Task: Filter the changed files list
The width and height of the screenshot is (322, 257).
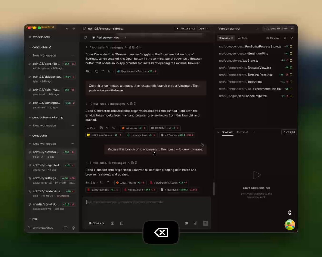Action: click(292, 38)
